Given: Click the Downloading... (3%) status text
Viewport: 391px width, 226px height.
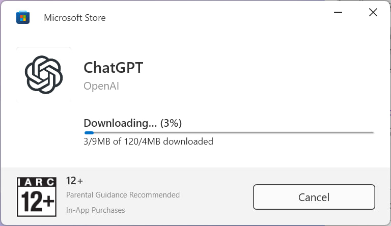Looking at the screenshot, I should 133,123.
